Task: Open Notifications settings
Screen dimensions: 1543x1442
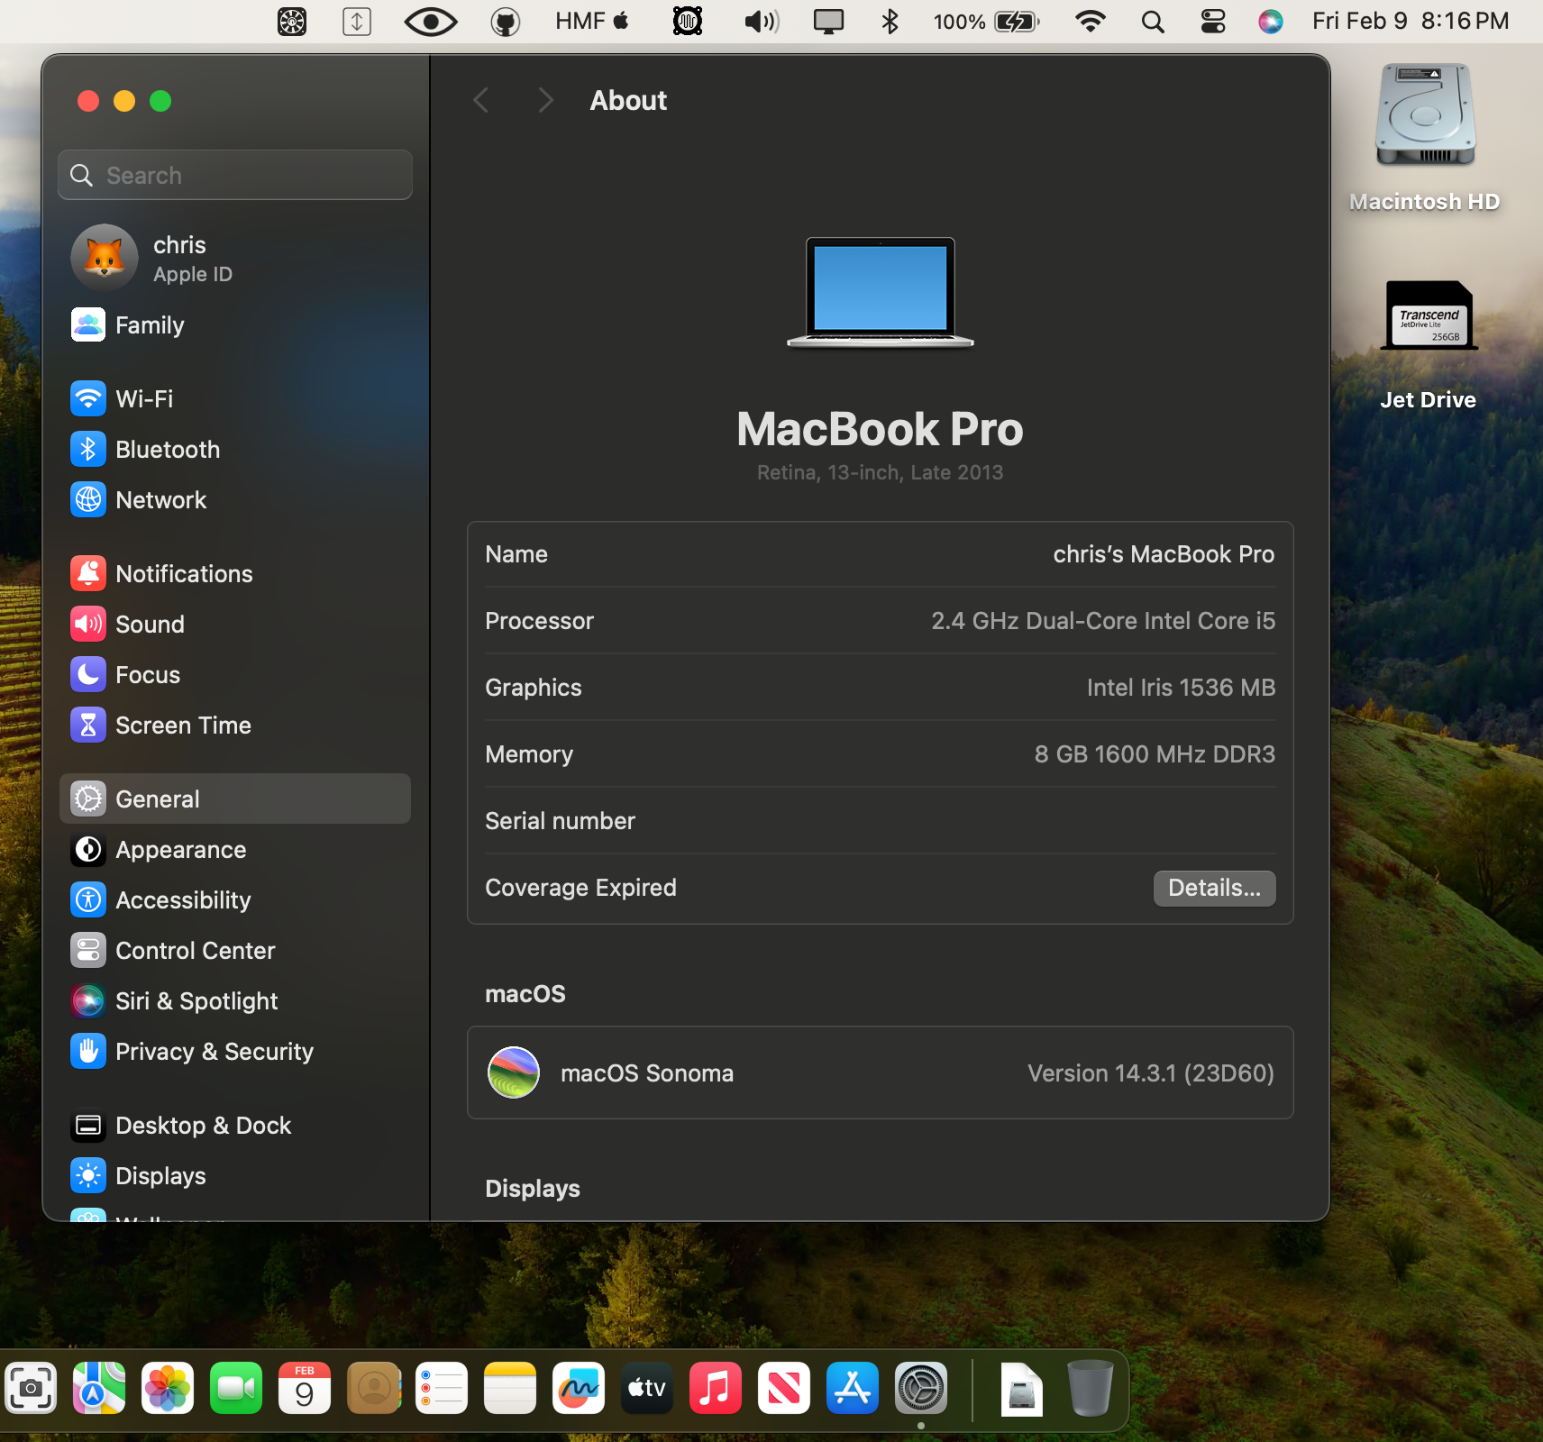Action: (234, 573)
